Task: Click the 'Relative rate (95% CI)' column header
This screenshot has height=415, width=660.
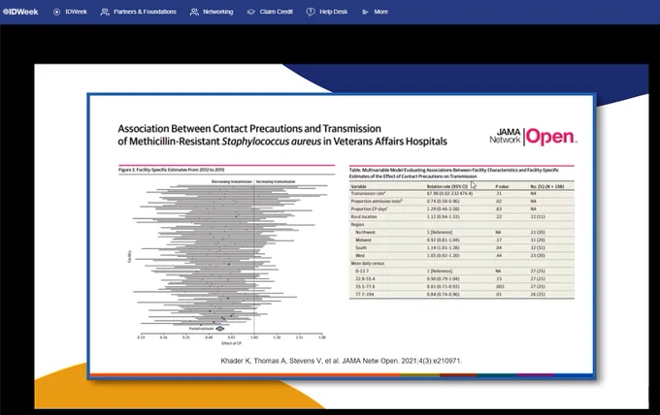Action: (447, 186)
